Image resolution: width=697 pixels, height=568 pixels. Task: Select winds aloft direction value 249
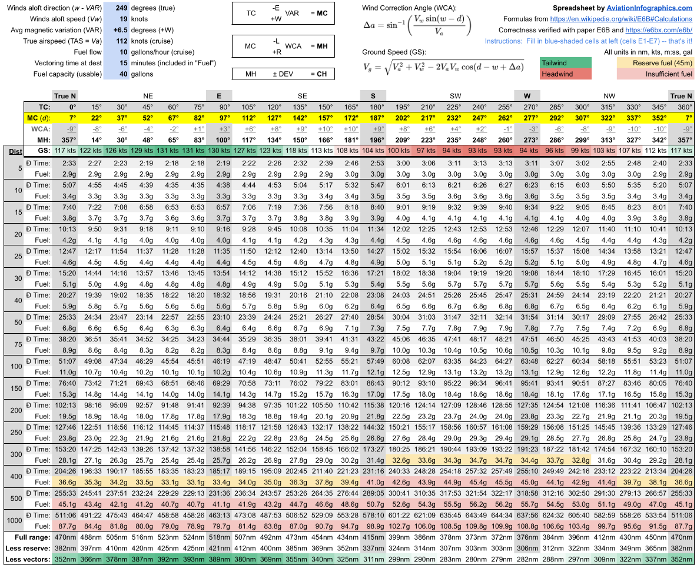[x=116, y=8]
